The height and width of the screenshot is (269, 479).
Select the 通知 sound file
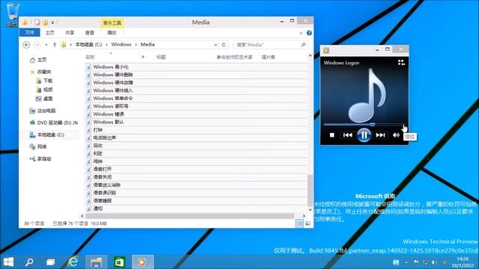click(95, 208)
